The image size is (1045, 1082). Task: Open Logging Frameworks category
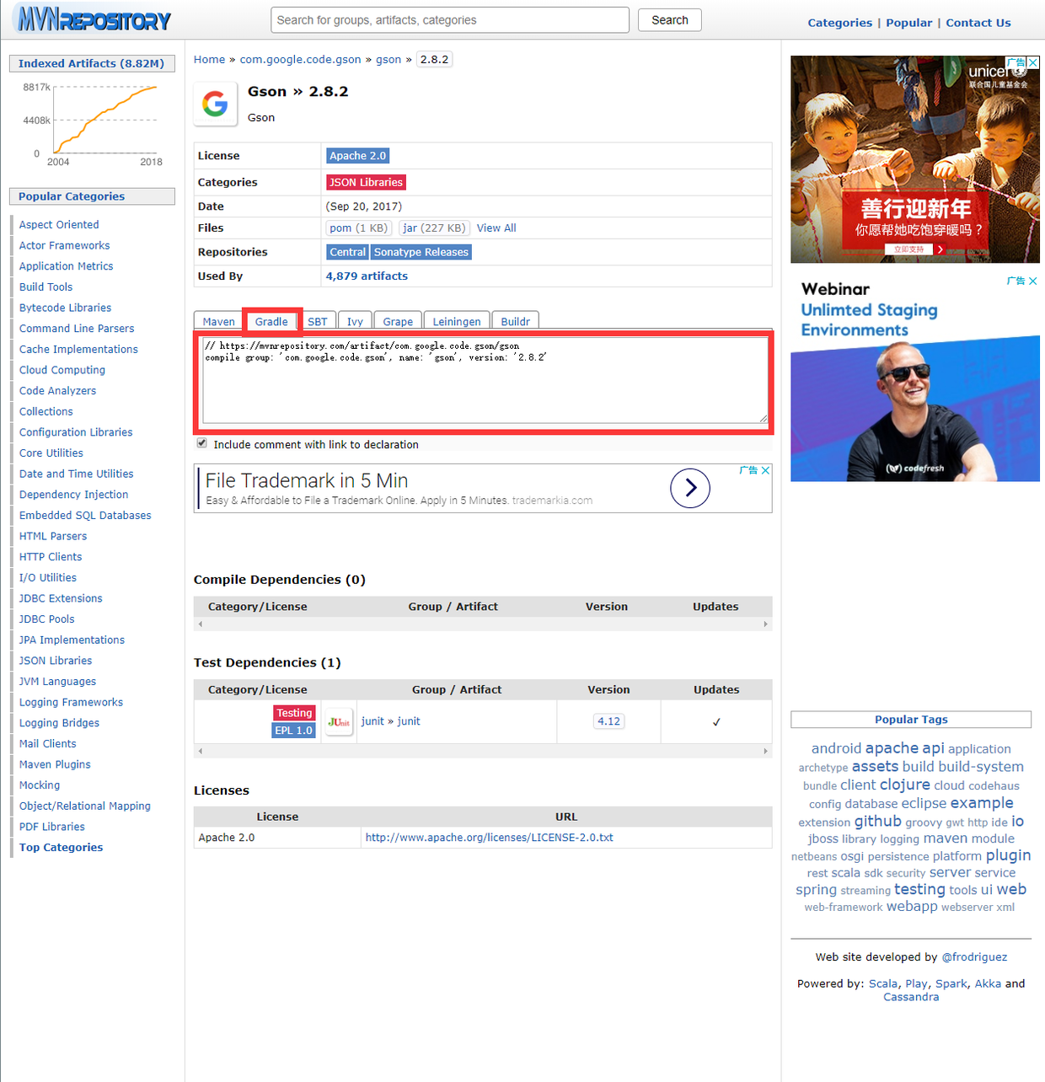click(x=71, y=702)
